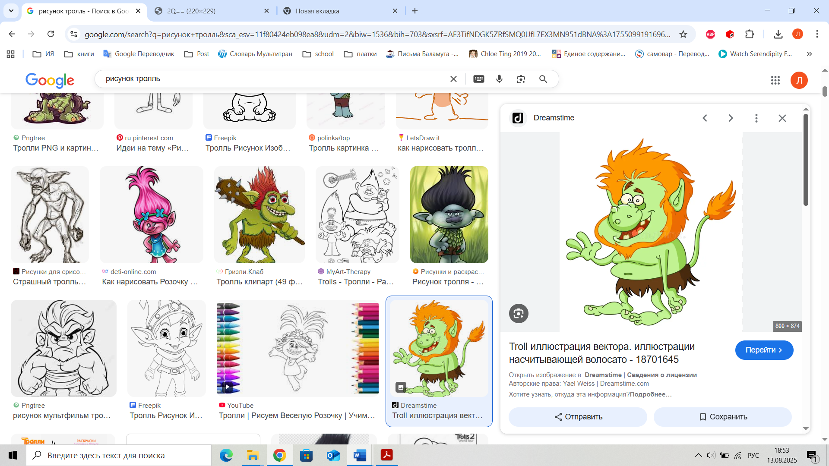829x466 pixels.
Task: Open the ABP adblock extension icon
Action: 710,34
